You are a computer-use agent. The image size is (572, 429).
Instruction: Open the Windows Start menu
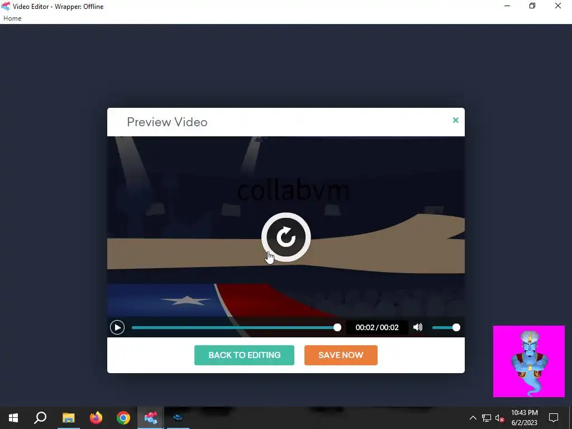coord(13,418)
